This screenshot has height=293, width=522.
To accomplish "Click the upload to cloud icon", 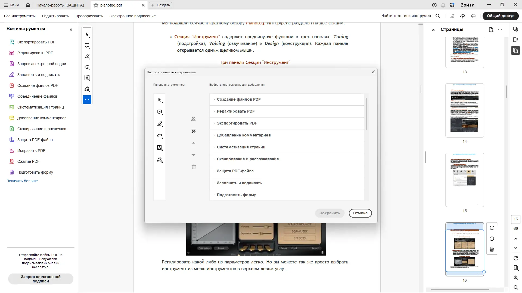I will (463, 16).
